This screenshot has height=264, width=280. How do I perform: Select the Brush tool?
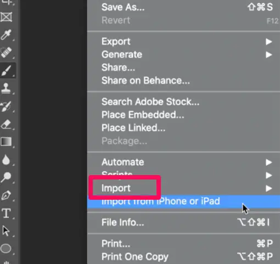point(7,70)
